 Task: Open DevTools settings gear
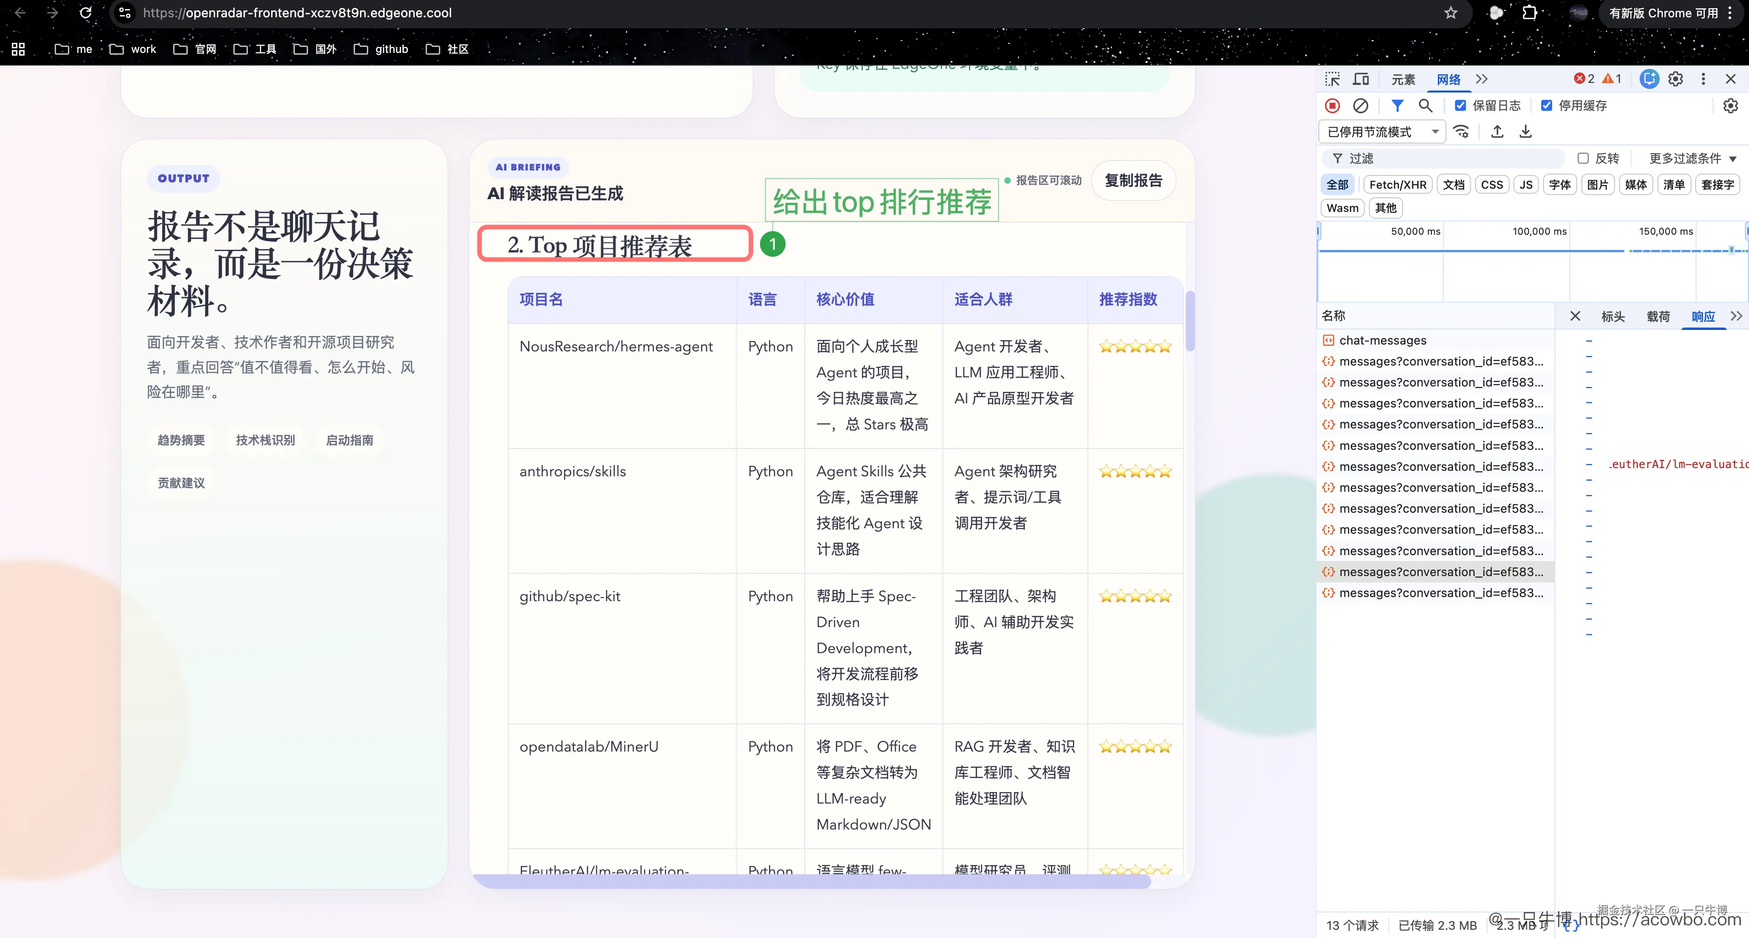click(1676, 79)
